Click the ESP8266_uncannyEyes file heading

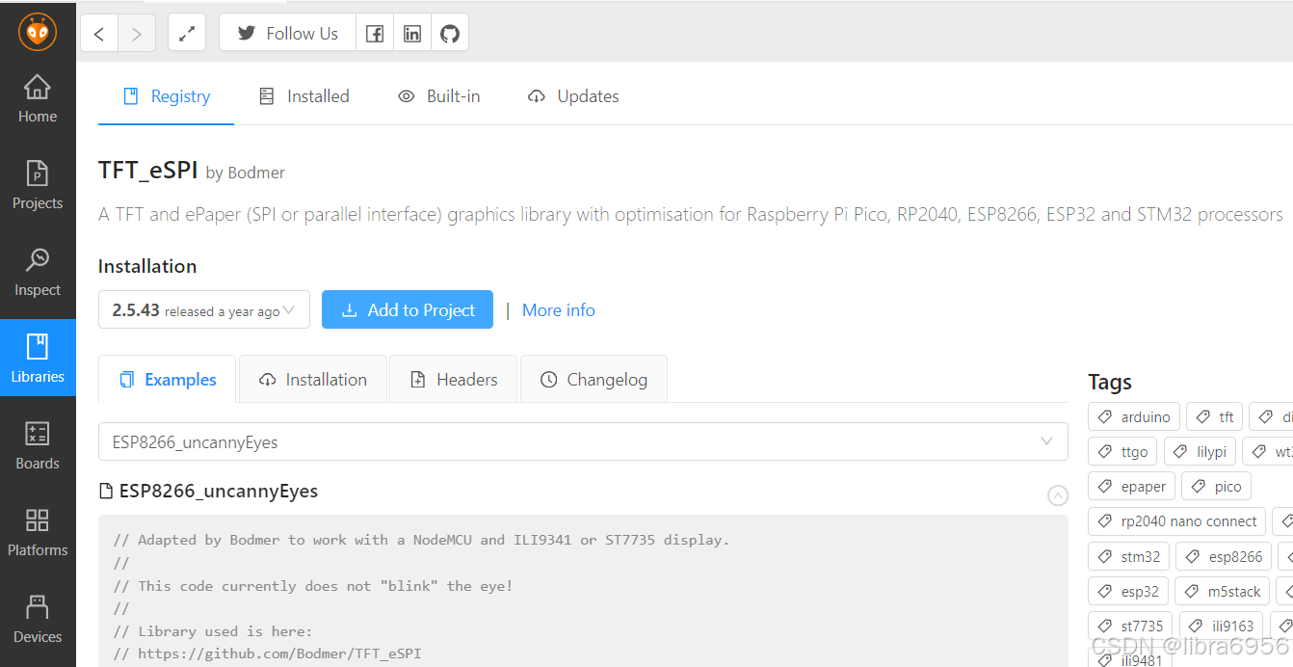[209, 492]
